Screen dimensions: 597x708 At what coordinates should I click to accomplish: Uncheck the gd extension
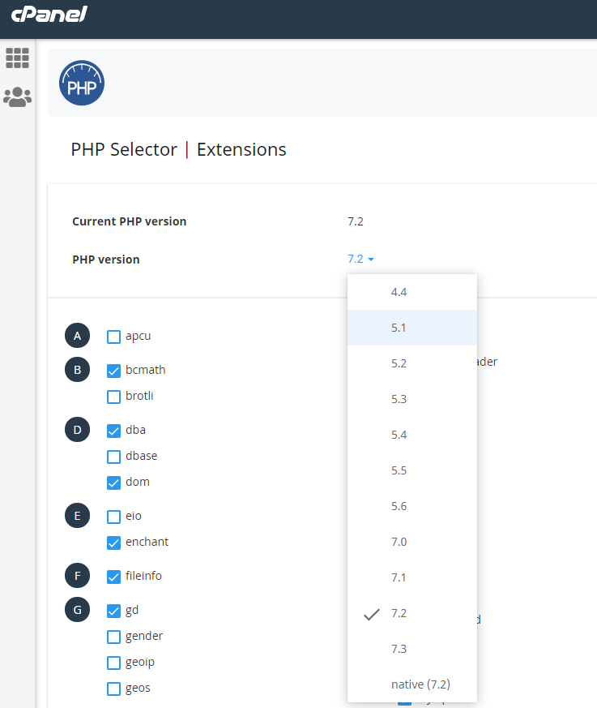click(x=113, y=611)
